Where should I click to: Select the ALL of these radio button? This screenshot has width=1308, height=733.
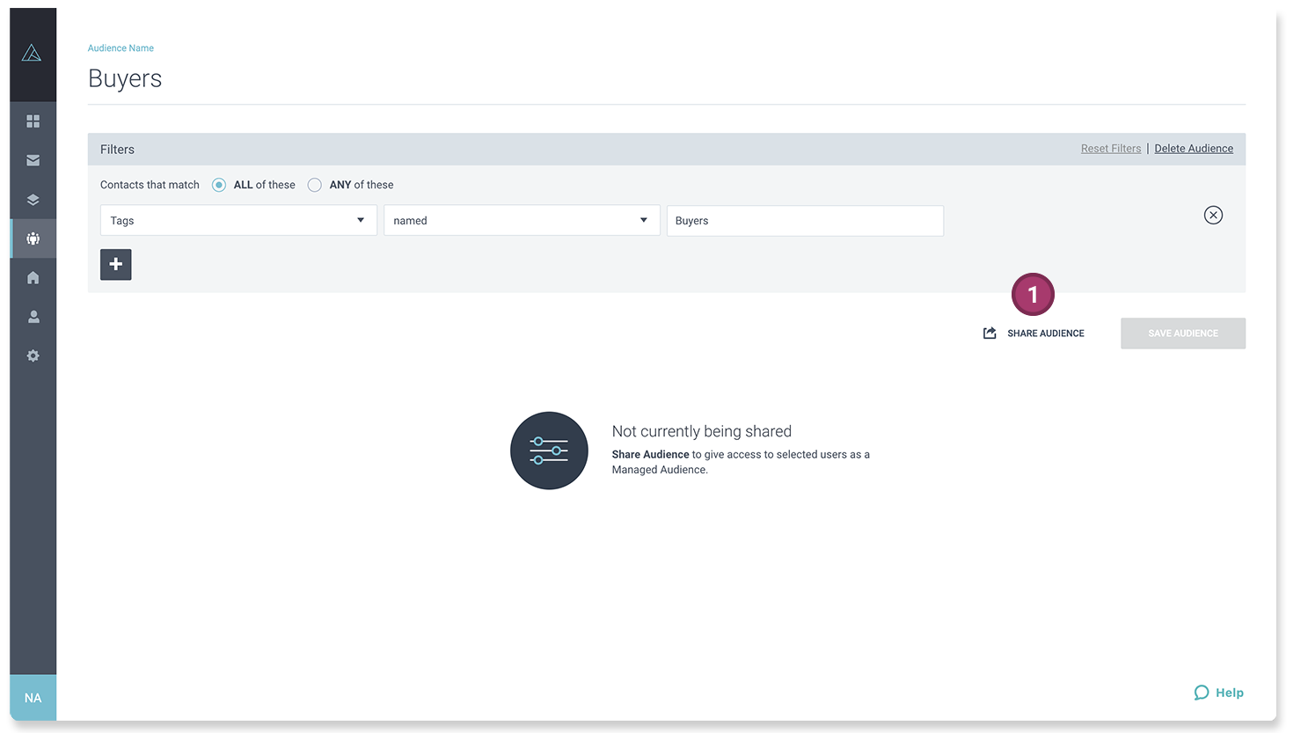219,185
